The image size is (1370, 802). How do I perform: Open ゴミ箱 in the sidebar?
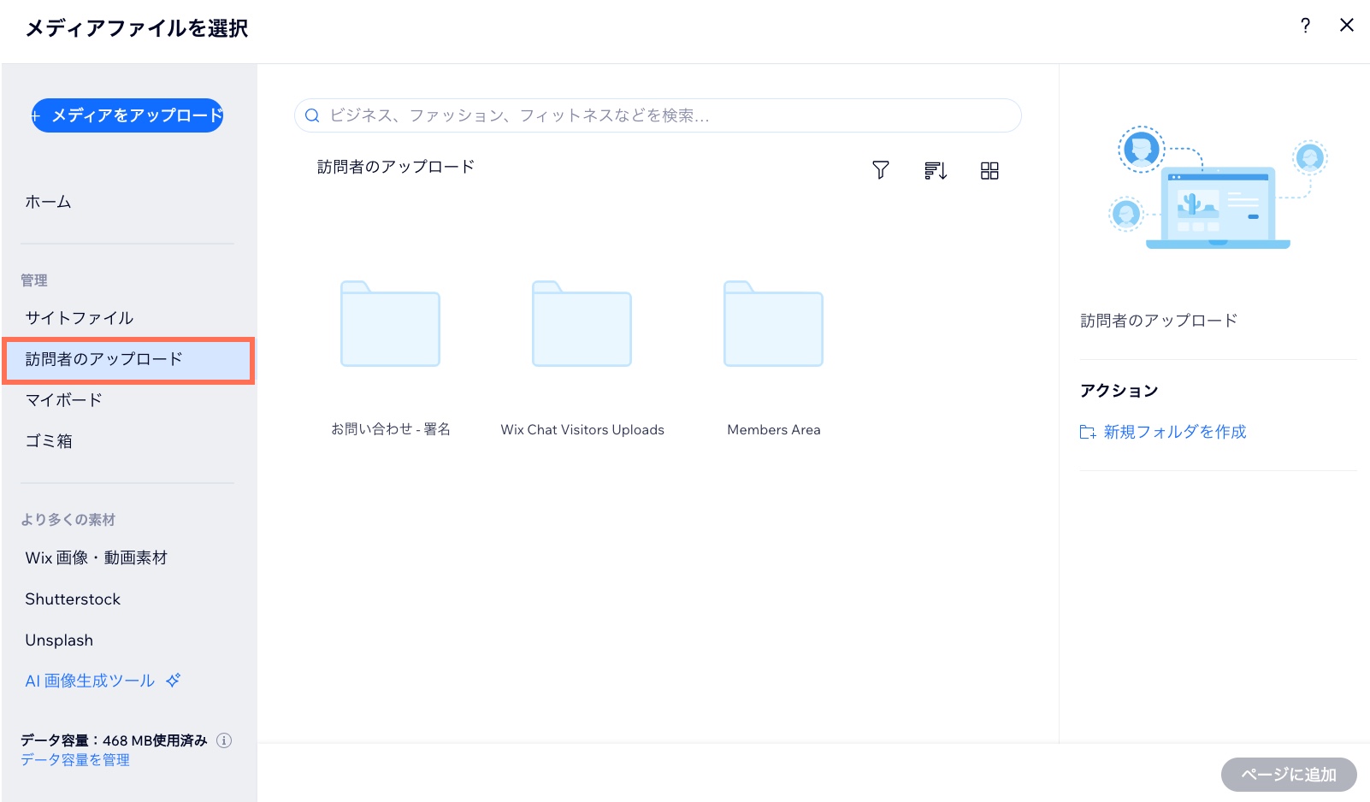point(49,441)
